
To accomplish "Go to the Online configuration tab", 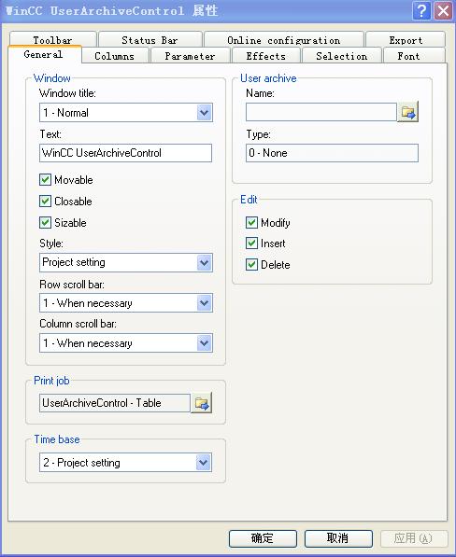I will click(283, 40).
